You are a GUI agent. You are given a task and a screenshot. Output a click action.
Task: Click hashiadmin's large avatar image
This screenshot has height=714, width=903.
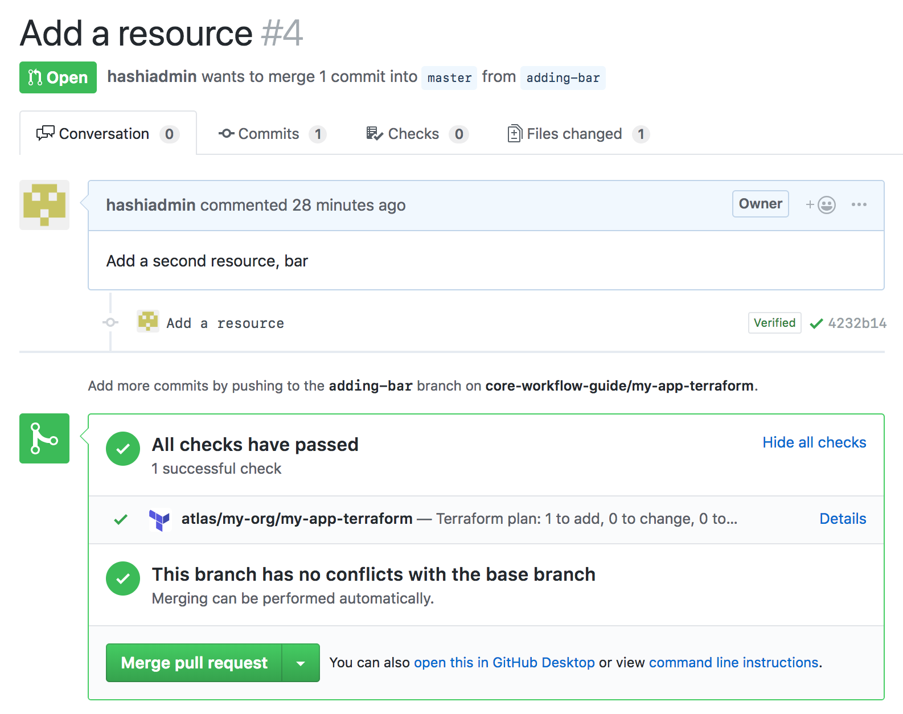click(x=44, y=205)
